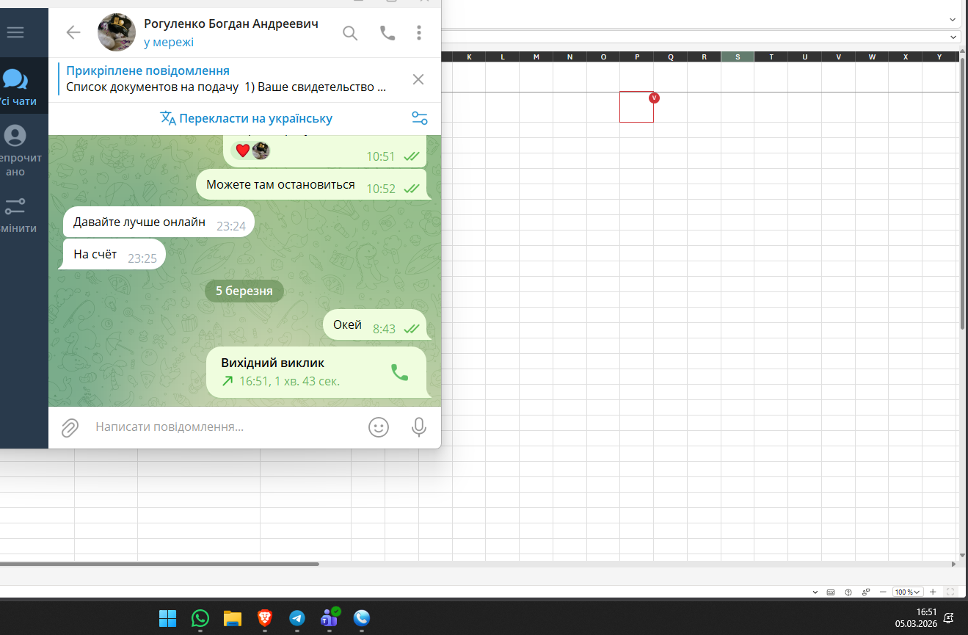Image resolution: width=968 pixels, height=635 pixels.
Task: Expand the spreadsheet formula bar dropdown
Action: coord(953,37)
